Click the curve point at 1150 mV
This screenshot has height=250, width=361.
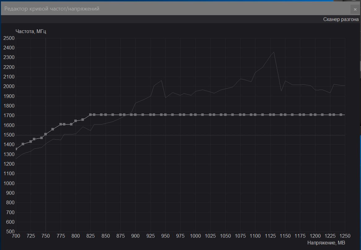(285, 115)
